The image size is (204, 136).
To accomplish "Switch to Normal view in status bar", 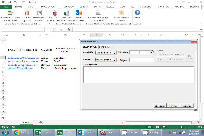I will (x=150, y=127).
